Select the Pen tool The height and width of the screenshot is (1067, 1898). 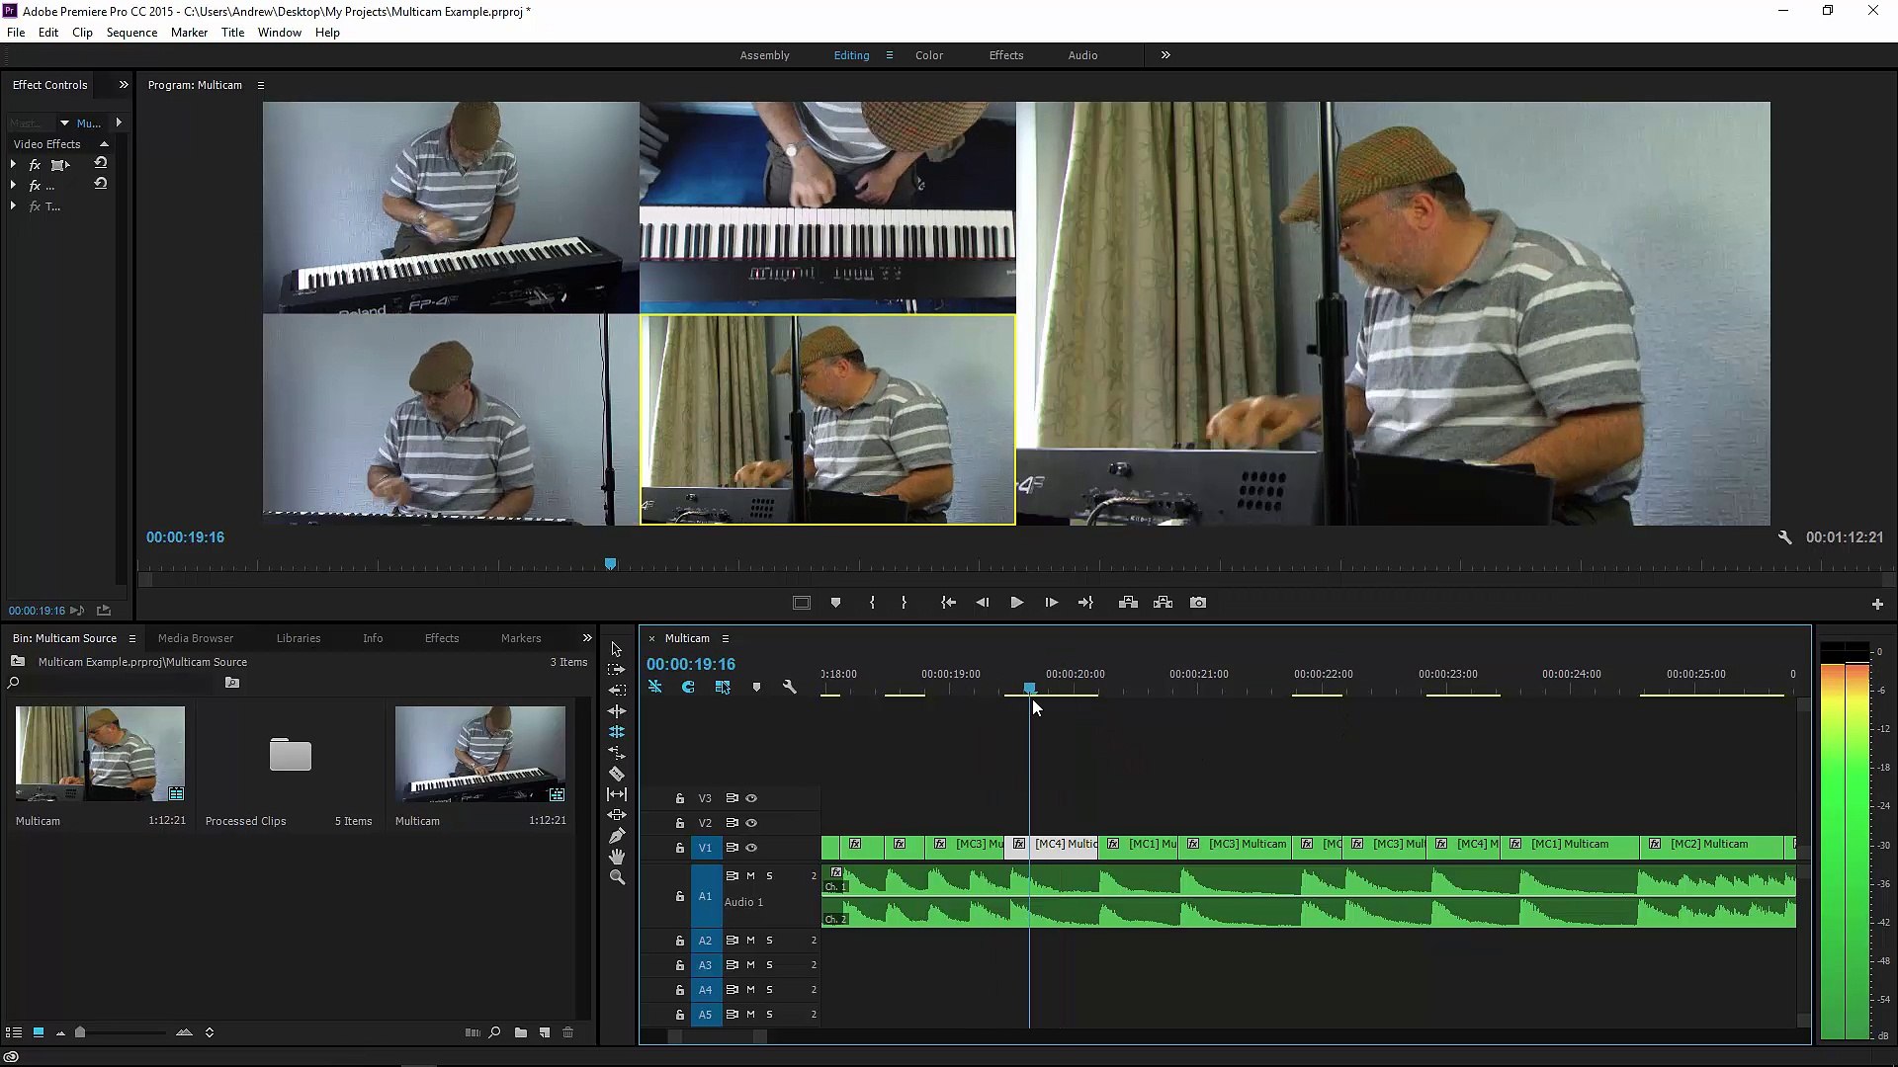pyautogui.click(x=616, y=836)
